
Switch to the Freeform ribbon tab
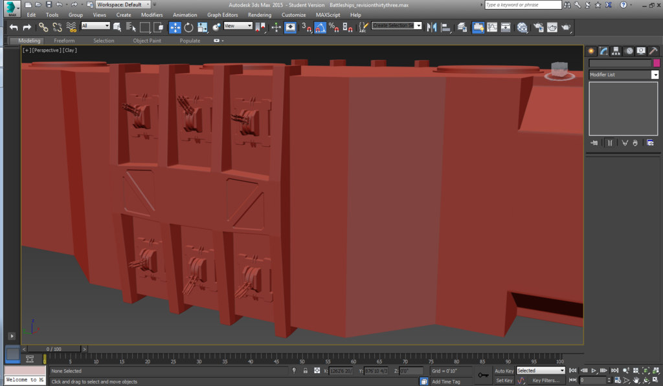point(64,41)
